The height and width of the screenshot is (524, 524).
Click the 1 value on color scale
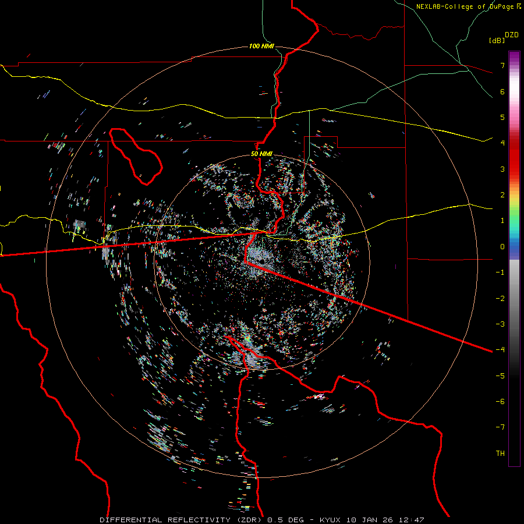tap(502, 221)
